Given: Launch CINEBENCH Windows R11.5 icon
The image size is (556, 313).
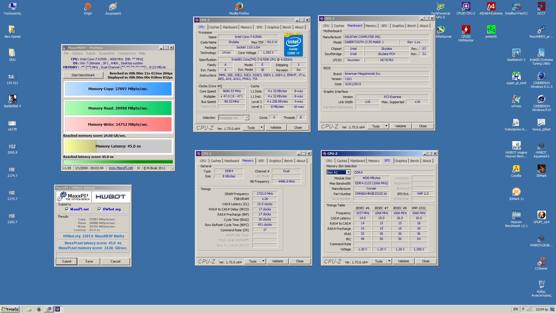Looking at the screenshot, I should pyautogui.click(x=541, y=80).
